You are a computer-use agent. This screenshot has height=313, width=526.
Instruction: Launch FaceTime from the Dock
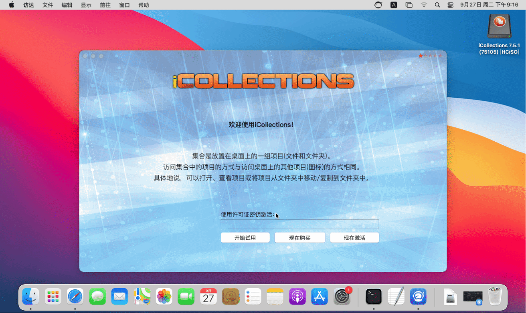point(186,297)
